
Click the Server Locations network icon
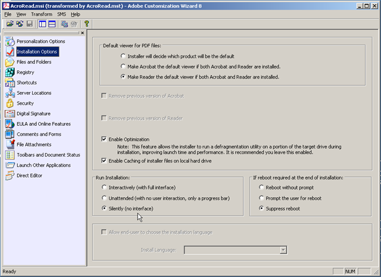tap(10, 93)
